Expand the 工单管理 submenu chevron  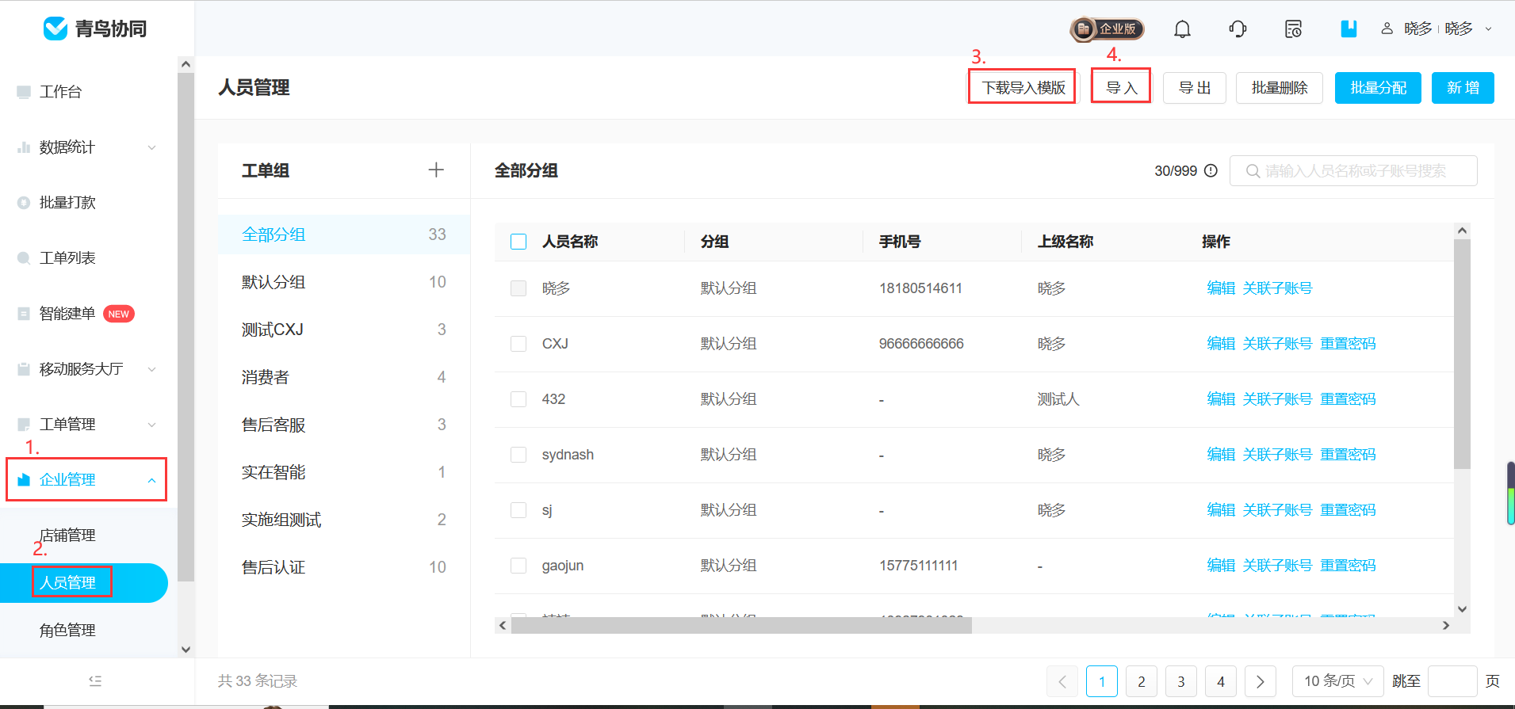[152, 425]
